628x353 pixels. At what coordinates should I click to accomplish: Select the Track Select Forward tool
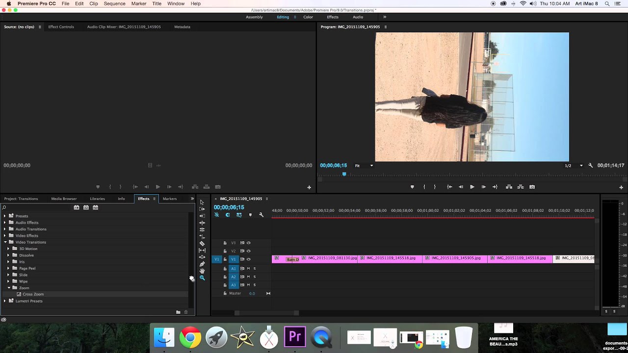202,209
